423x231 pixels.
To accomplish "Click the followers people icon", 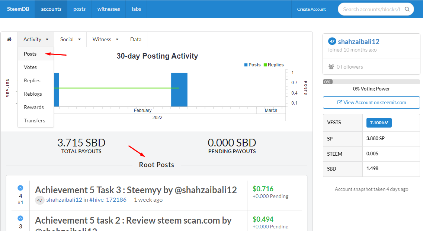I will click(331, 67).
